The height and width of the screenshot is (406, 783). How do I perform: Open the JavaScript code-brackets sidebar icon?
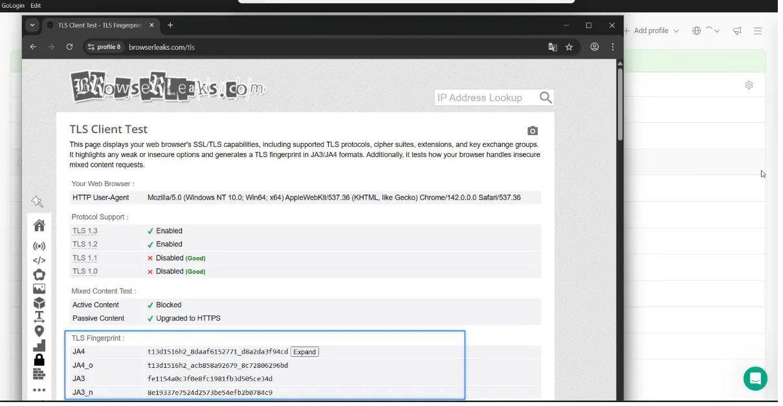(39, 261)
